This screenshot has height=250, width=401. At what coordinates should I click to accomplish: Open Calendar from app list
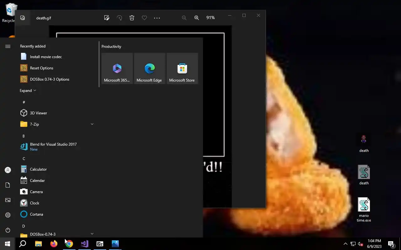(58, 180)
